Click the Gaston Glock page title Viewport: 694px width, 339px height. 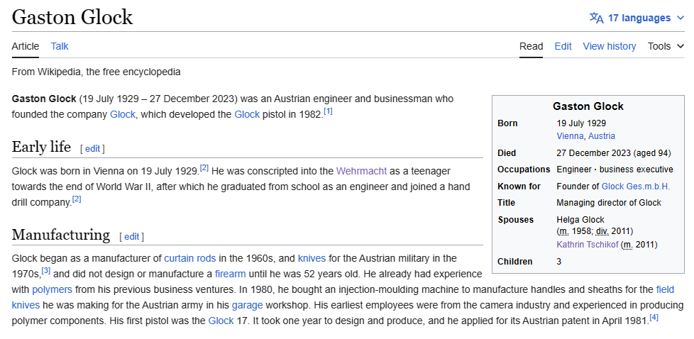(72, 17)
